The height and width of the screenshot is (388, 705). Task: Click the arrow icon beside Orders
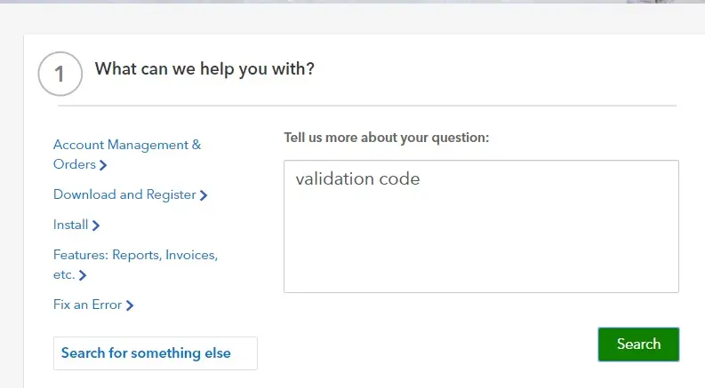point(103,165)
